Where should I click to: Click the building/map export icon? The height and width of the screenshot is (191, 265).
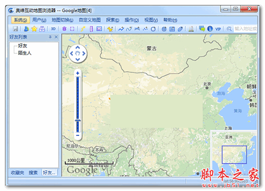tap(191, 29)
